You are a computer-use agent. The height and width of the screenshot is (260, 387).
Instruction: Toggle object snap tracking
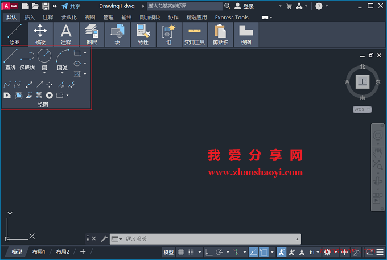coord(253,252)
